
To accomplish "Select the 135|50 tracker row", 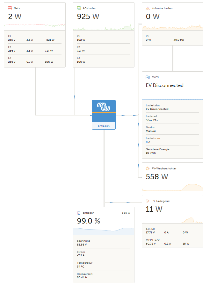I will [172, 231].
